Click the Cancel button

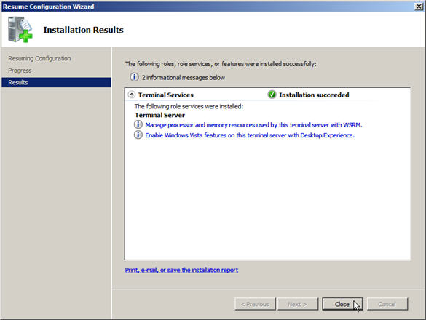tap(387, 304)
